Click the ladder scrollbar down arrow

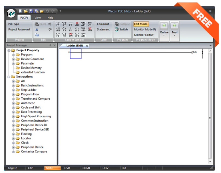210,162
